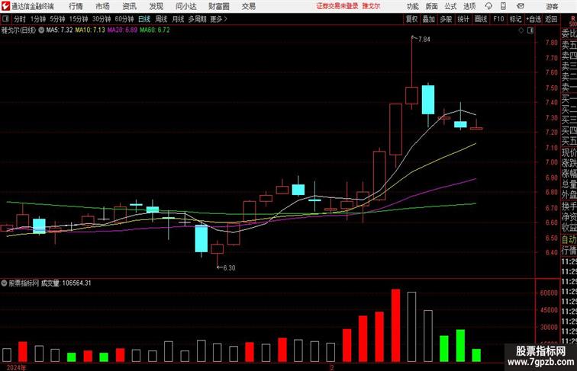Click the 7.84 high price marker
The height and width of the screenshot is (371, 577).
tap(424, 40)
